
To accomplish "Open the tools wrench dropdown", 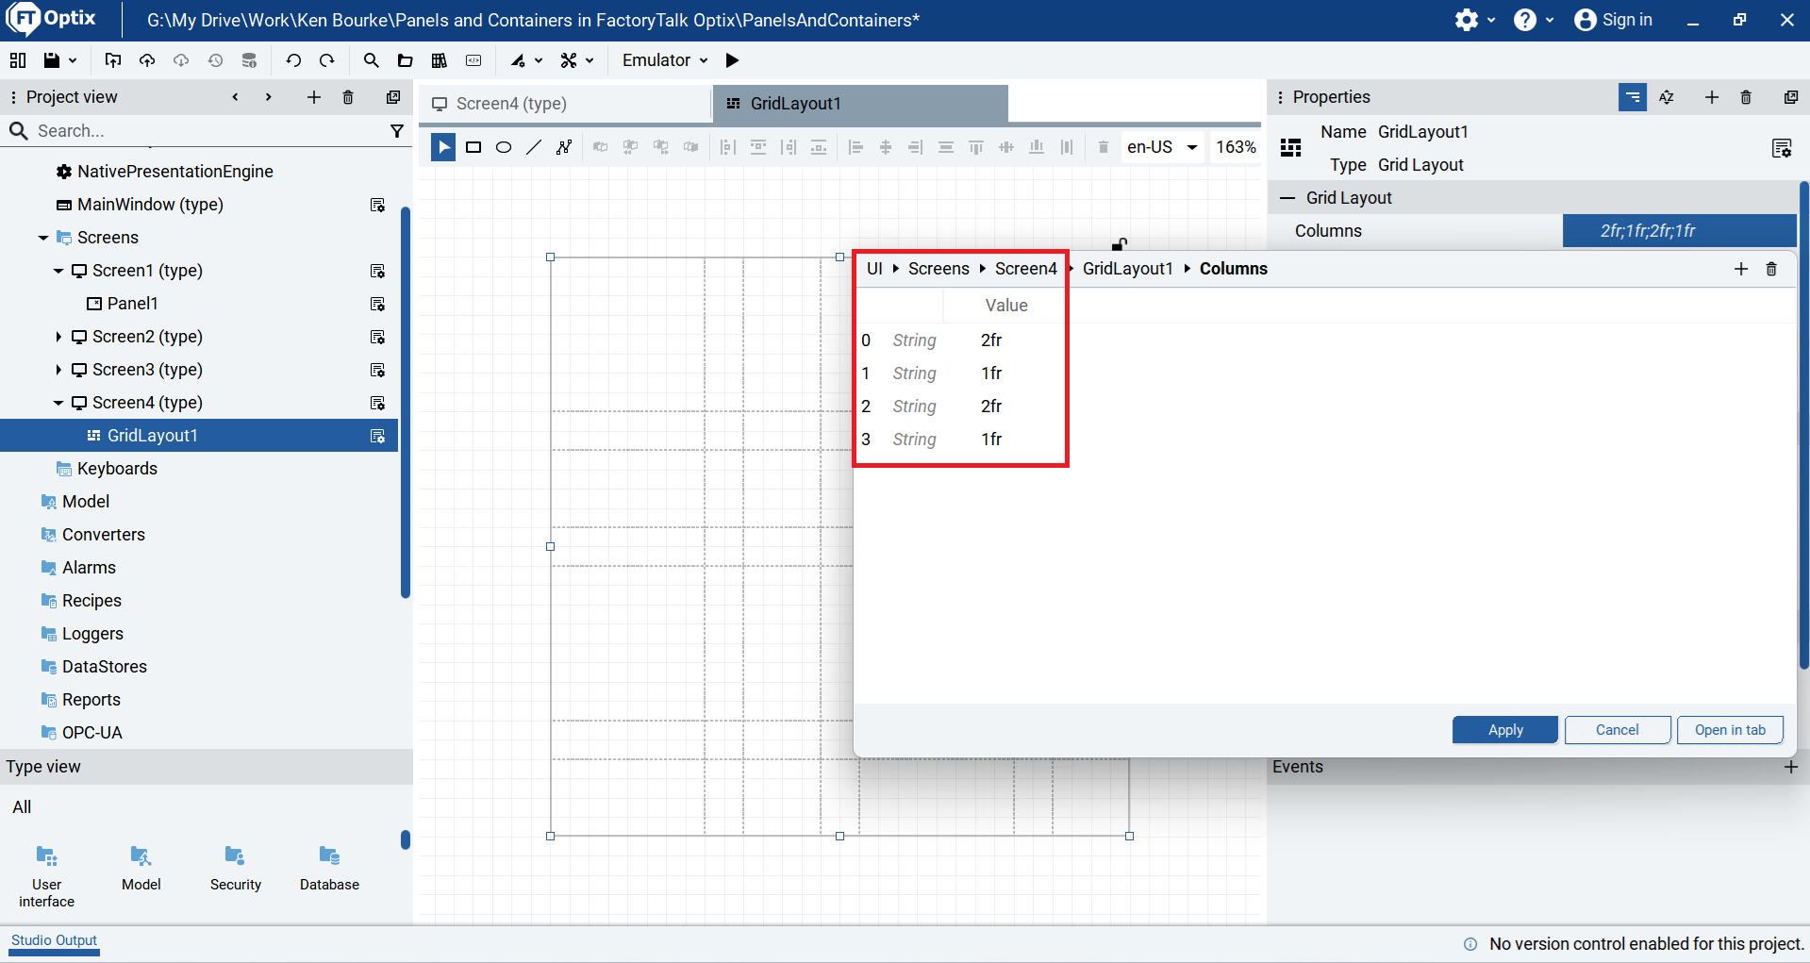I will pos(577,60).
